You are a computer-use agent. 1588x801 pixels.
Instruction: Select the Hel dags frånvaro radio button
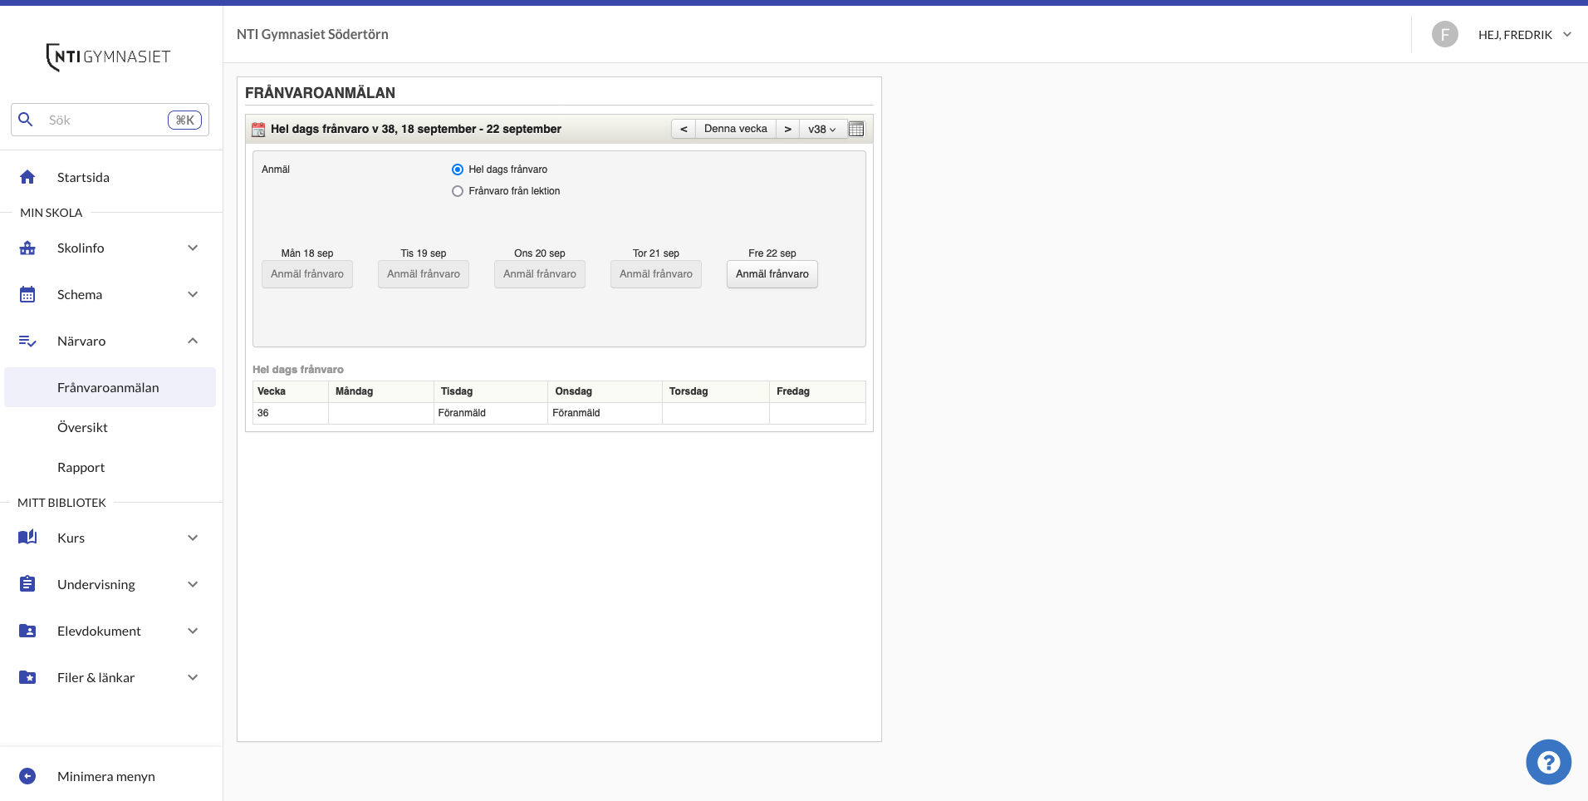pyautogui.click(x=458, y=169)
